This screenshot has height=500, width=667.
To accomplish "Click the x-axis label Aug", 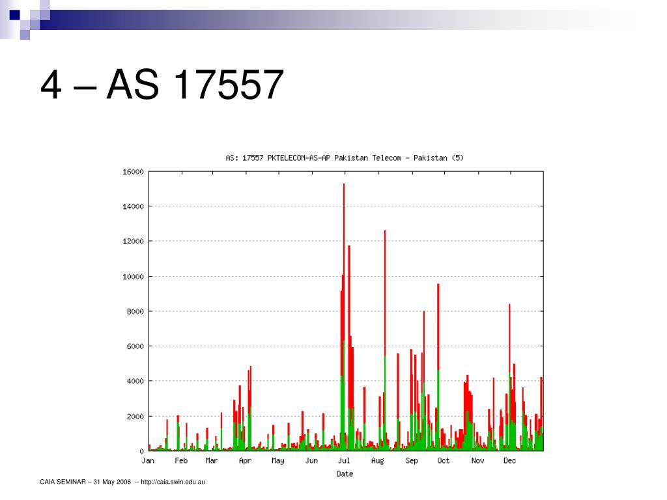I will click(378, 461).
